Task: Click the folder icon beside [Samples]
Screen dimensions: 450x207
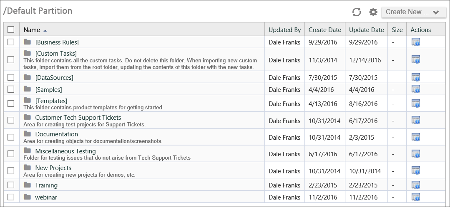Action: tap(28, 89)
